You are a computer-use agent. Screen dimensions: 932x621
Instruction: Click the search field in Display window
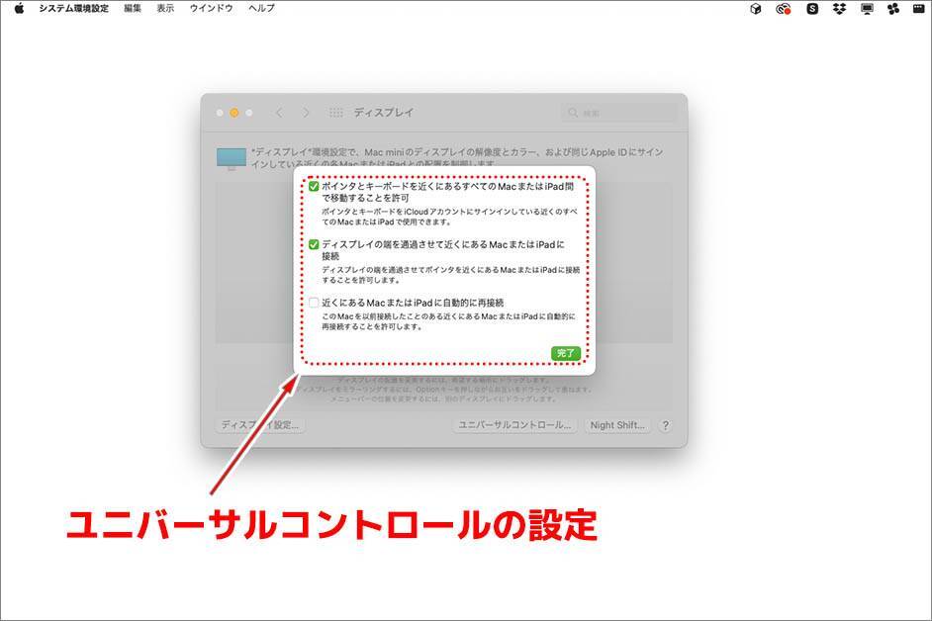[618, 113]
